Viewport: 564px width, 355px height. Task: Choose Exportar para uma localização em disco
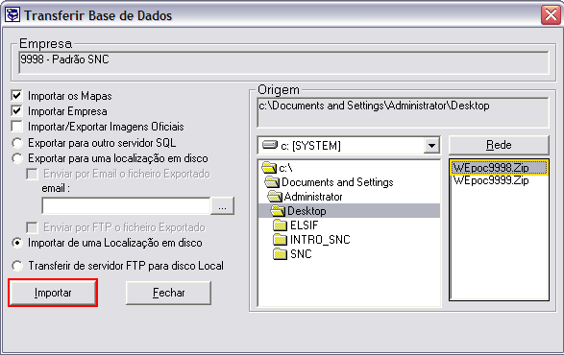coord(17,158)
